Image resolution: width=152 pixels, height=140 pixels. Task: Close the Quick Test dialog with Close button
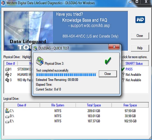pos(108,74)
